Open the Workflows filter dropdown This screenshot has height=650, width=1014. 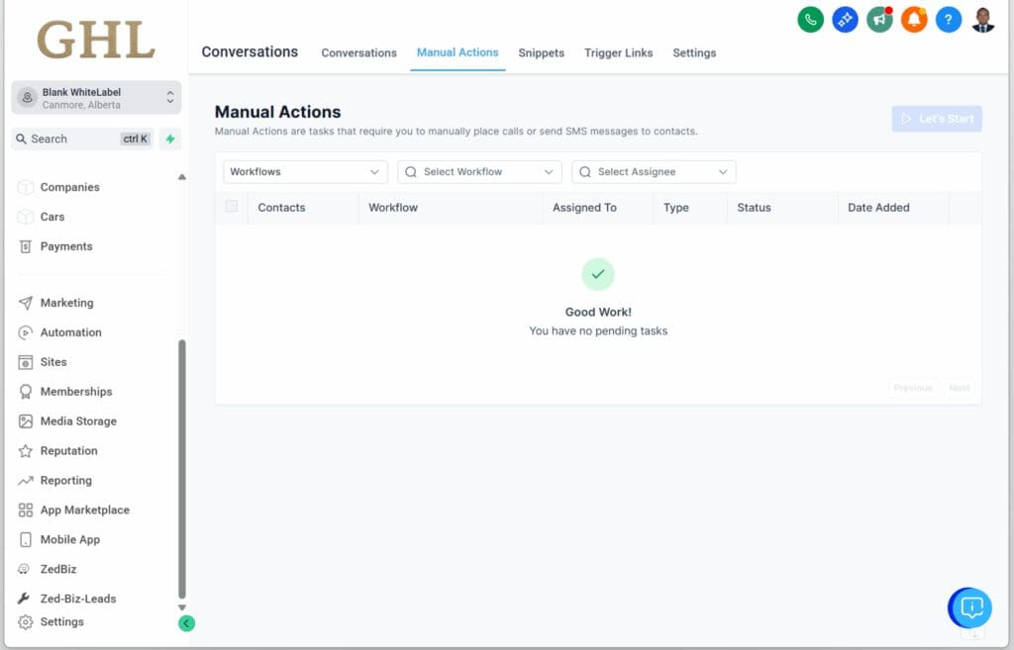click(x=304, y=171)
